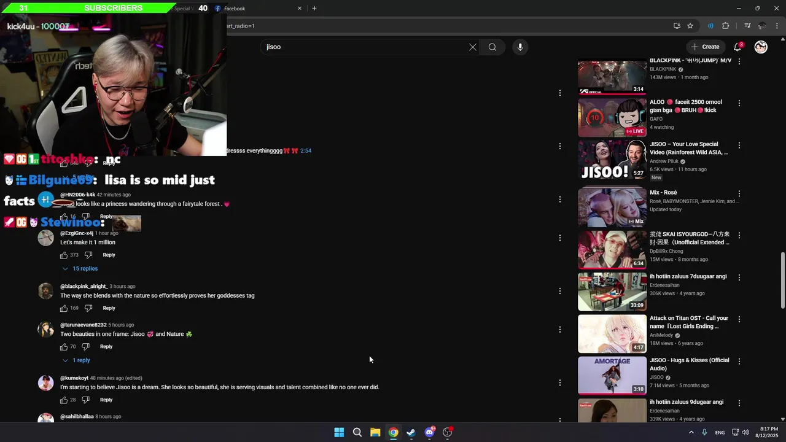Open ih hotiin zaluus 9duugaar angi title
The width and height of the screenshot is (786, 442).
[687, 402]
